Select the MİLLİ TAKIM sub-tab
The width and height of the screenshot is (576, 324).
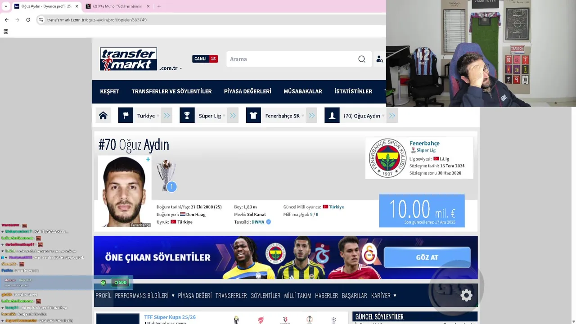click(297, 296)
